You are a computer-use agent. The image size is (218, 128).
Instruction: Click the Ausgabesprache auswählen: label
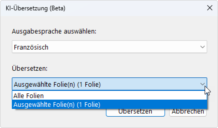point(54,31)
